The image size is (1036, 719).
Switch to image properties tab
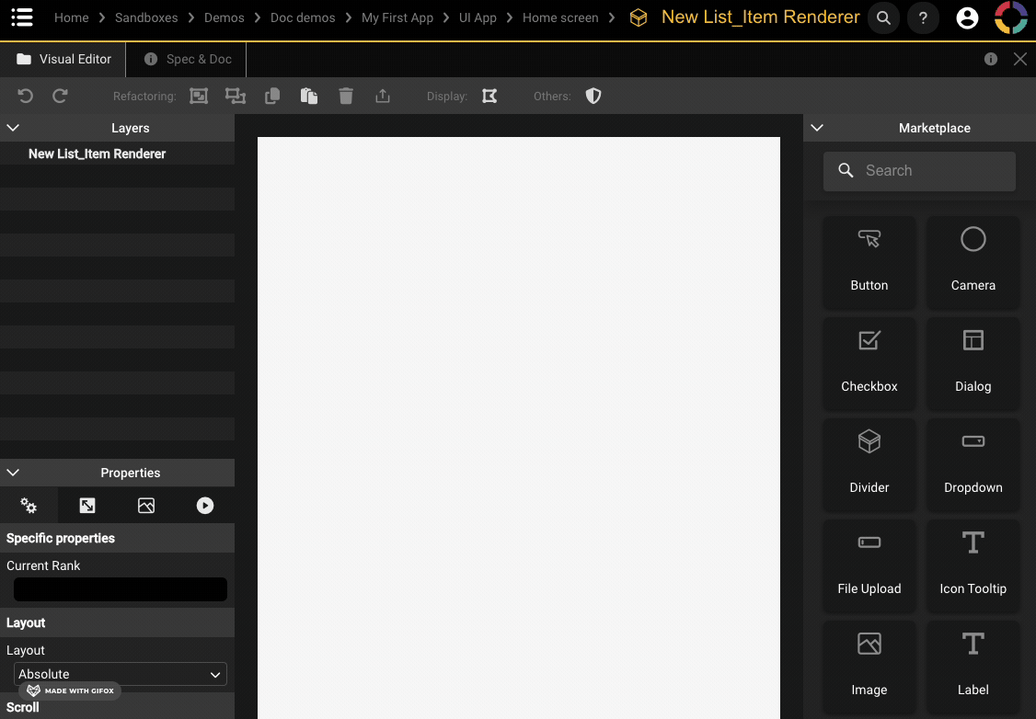click(x=146, y=506)
